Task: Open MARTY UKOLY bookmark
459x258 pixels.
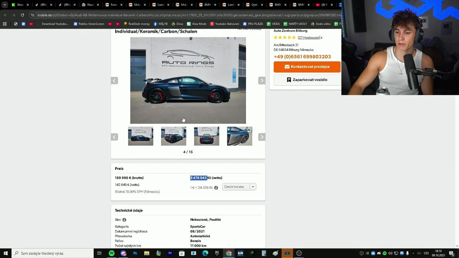Action: [295, 24]
